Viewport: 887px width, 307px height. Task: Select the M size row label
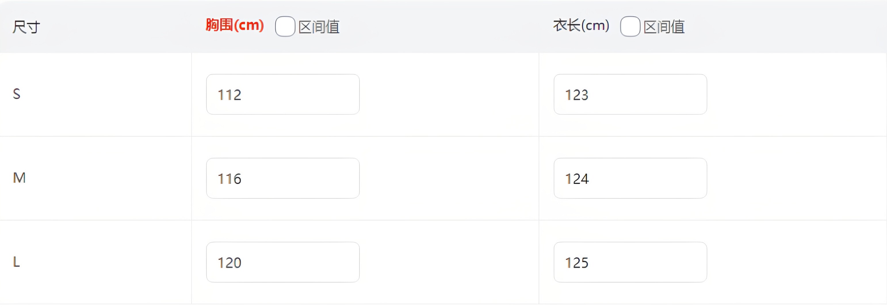[x=19, y=178]
